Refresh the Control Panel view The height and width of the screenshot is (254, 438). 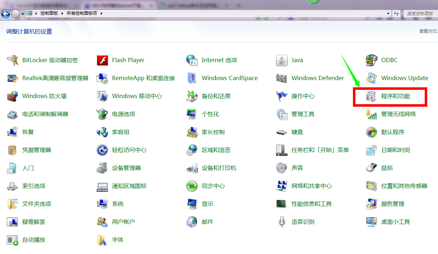pyautogui.click(x=396, y=13)
